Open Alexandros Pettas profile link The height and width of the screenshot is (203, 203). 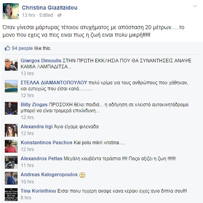tap(42, 159)
